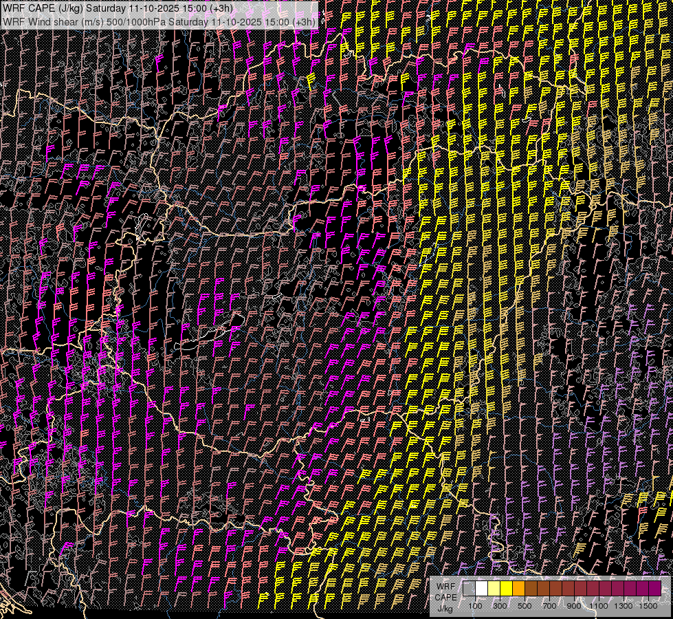Click the 700 tick label in legend
Viewport: 673px width, 619px height.
pyautogui.click(x=549, y=606)
